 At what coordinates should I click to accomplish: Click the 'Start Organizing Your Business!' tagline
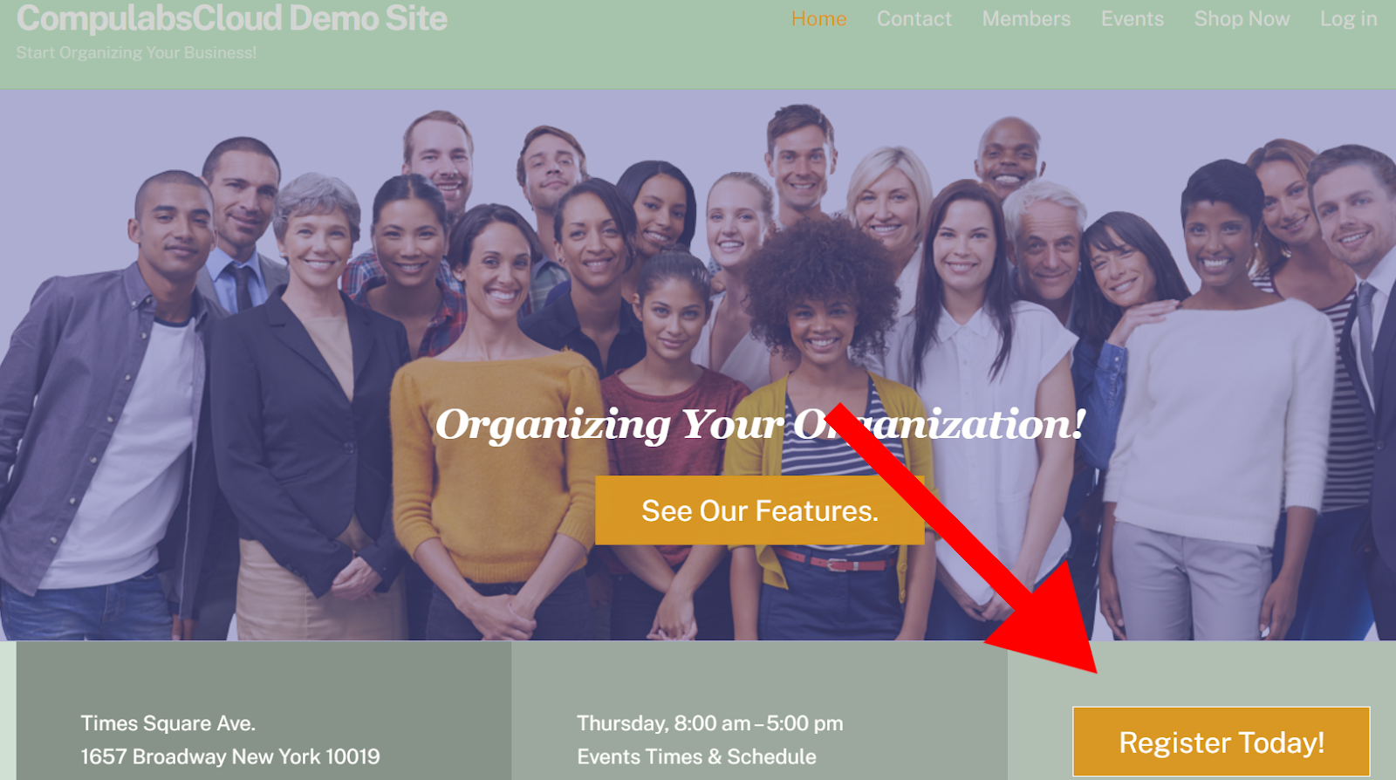[136, 52]
